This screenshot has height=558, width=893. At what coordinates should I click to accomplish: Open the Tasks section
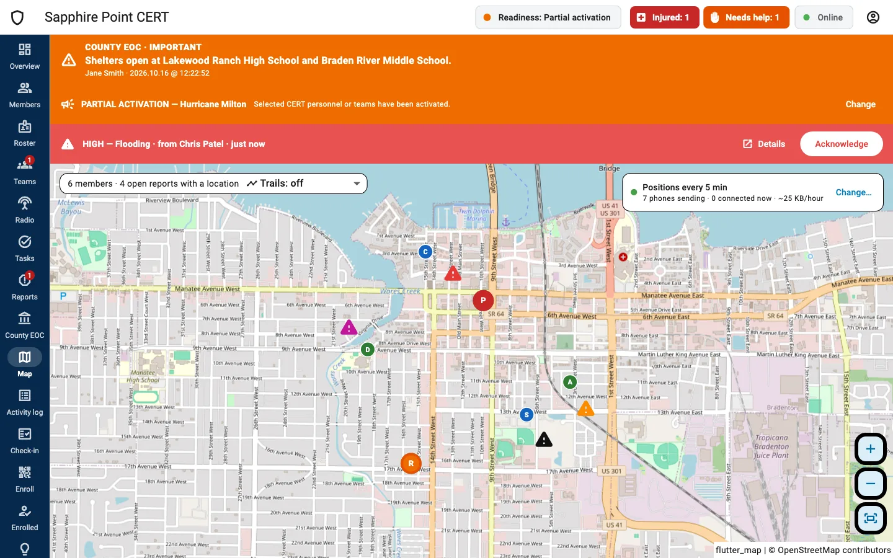click(x=25, y=249)
